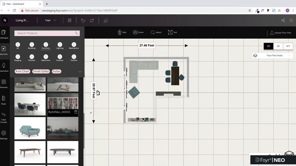Switch to 3D view mode
This screenshot has width=296, height=166.
278,46
